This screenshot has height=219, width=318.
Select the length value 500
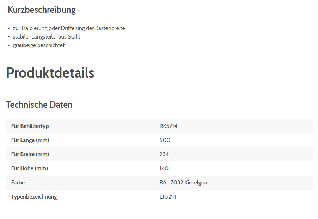pyautogui.click(x=165, y=140)
